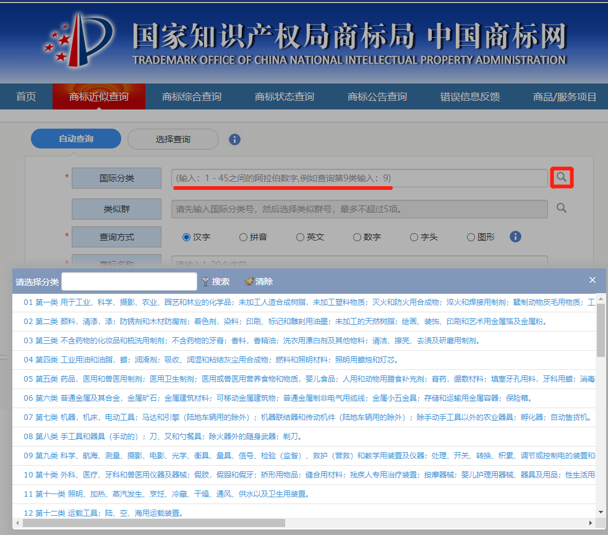Choose class 08 第八类 手工具 row
The height and width of the screenshot is (535, 608).
[x=304, y=437]
